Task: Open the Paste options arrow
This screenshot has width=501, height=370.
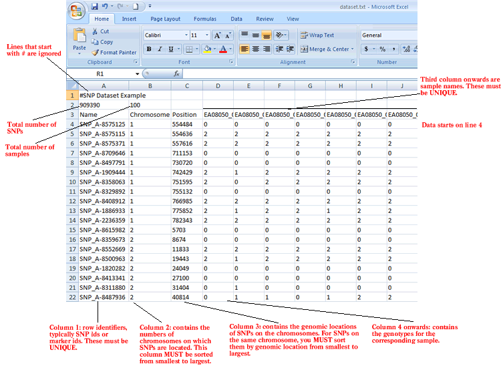Action: pyautogui.click(x=79, y=54)
